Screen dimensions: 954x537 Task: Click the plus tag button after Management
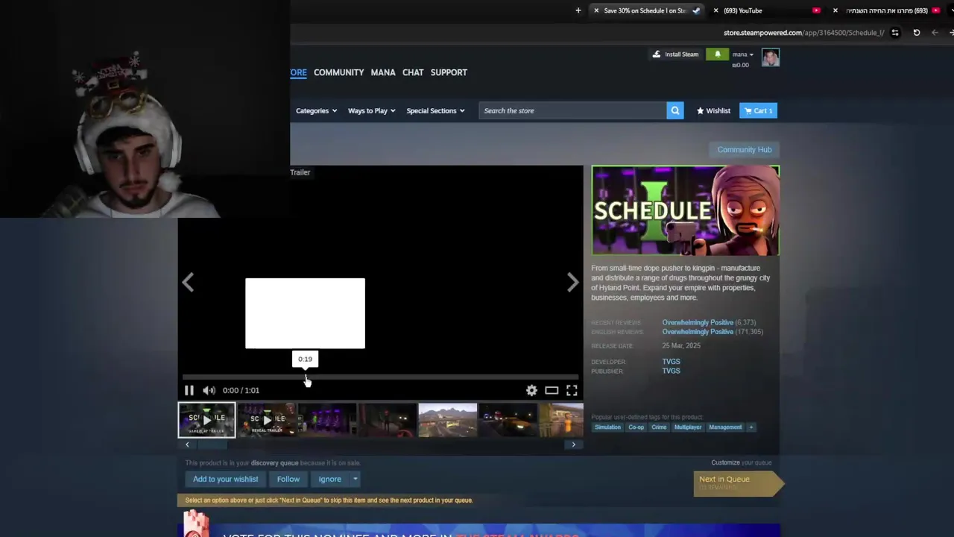coord(751,427)
